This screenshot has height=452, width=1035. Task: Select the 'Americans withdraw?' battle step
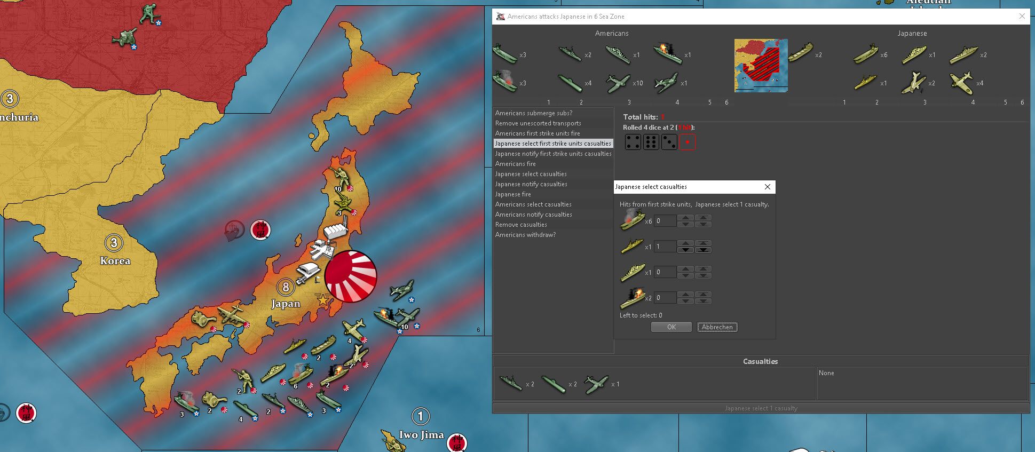click(x=525, y=235)
